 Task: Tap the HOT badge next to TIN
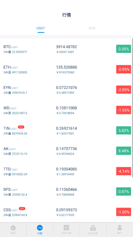(21, 127)
